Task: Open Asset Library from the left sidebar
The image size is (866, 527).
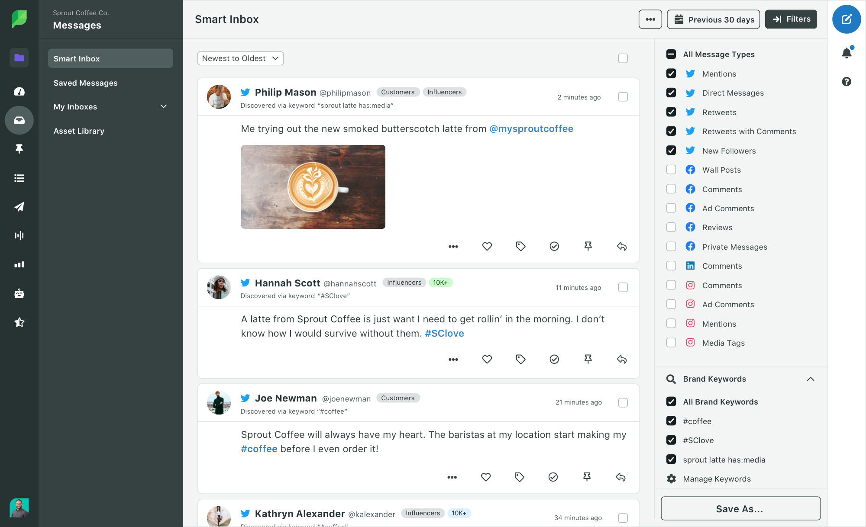Action: (78, 130)
